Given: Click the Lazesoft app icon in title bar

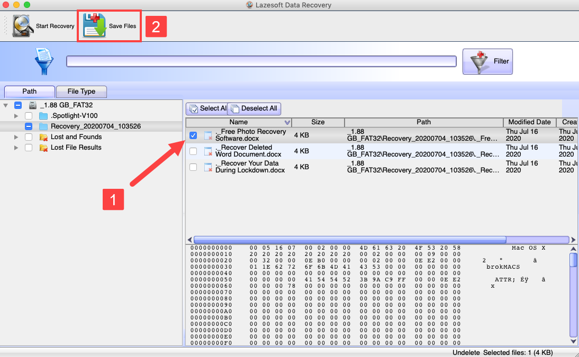Looking at the screenshot, I should click(249, 5).
